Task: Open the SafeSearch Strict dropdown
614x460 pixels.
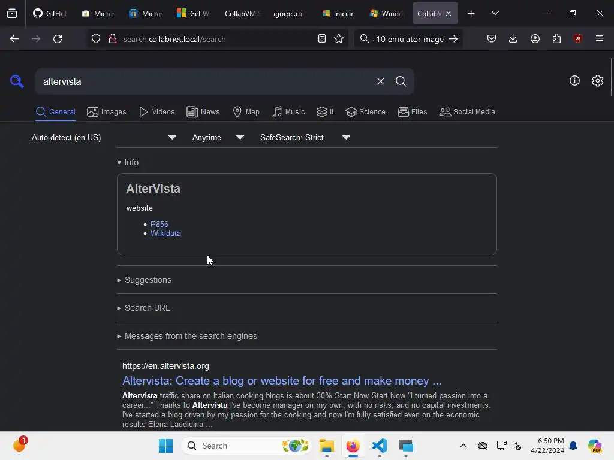Action: tap(305, 137)
